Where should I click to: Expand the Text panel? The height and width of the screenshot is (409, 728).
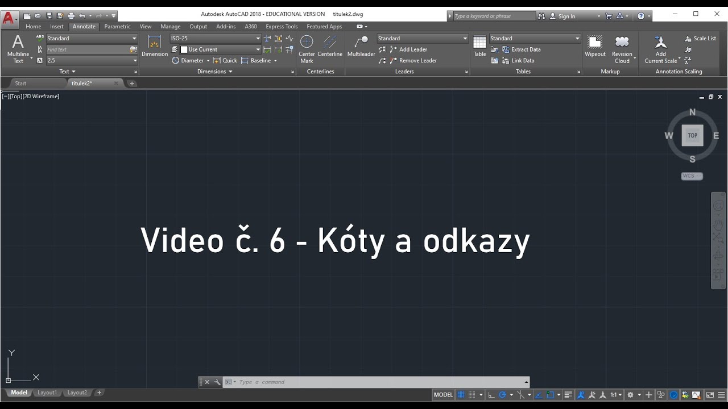(x=68, y=72)
